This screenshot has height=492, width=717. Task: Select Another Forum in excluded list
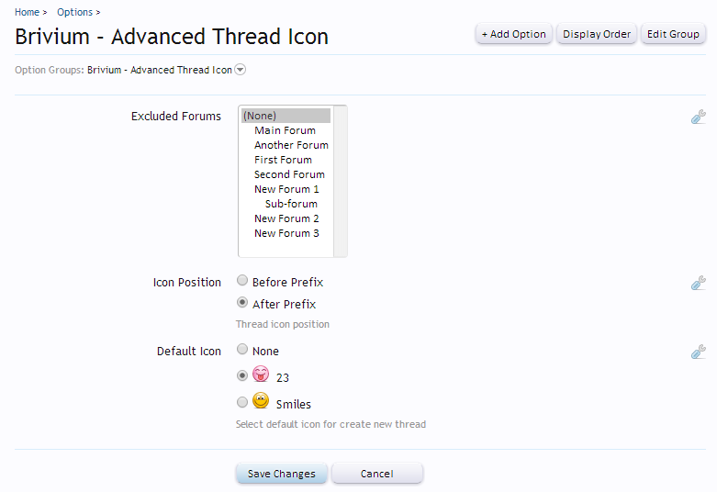[286, 145]
